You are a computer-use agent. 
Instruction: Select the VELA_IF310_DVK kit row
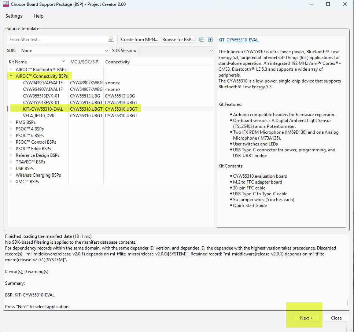pos(111,115)
